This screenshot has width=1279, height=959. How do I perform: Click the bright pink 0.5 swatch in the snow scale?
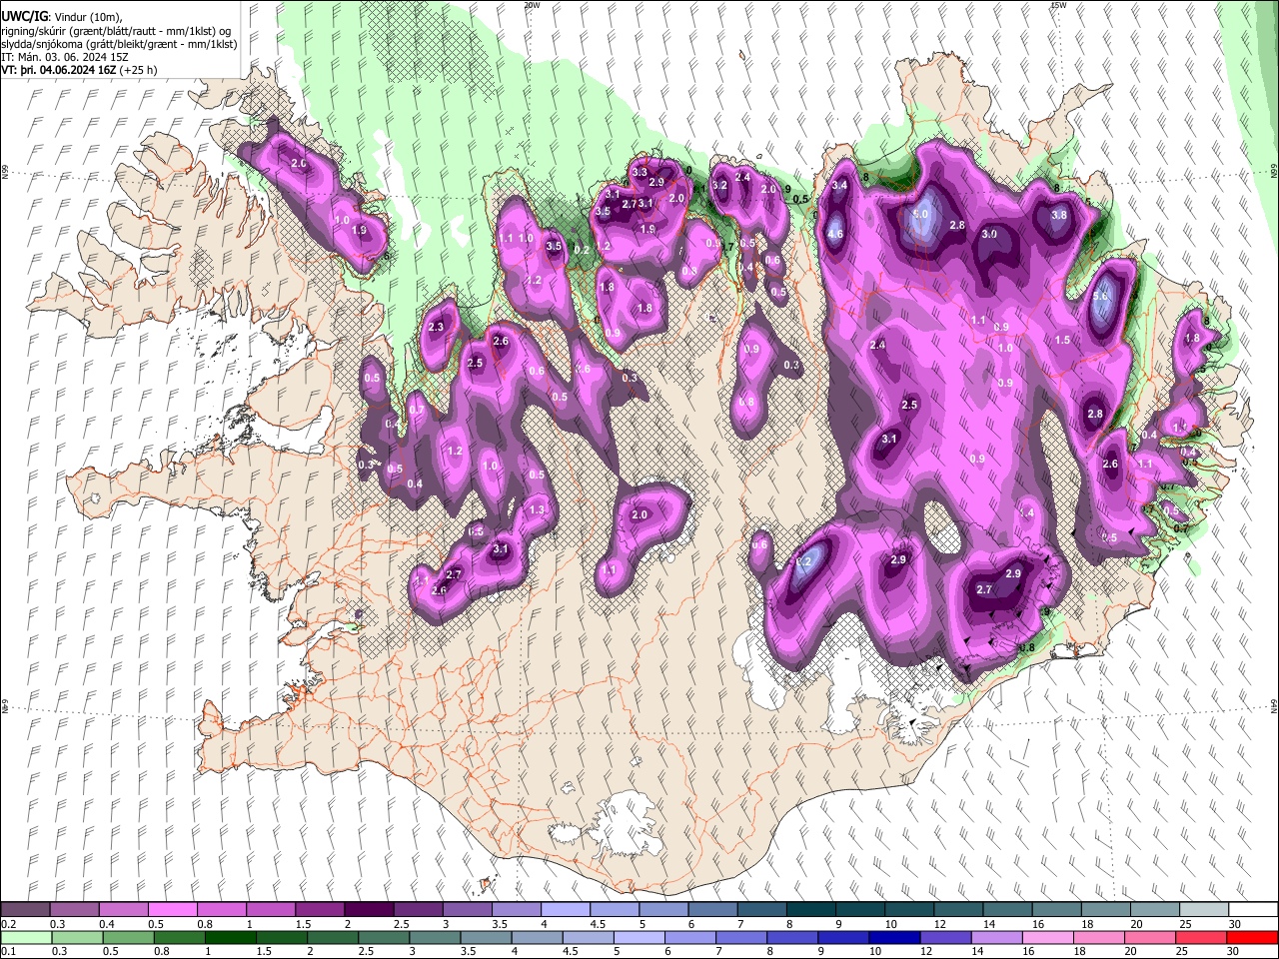[x=172, y=910]
